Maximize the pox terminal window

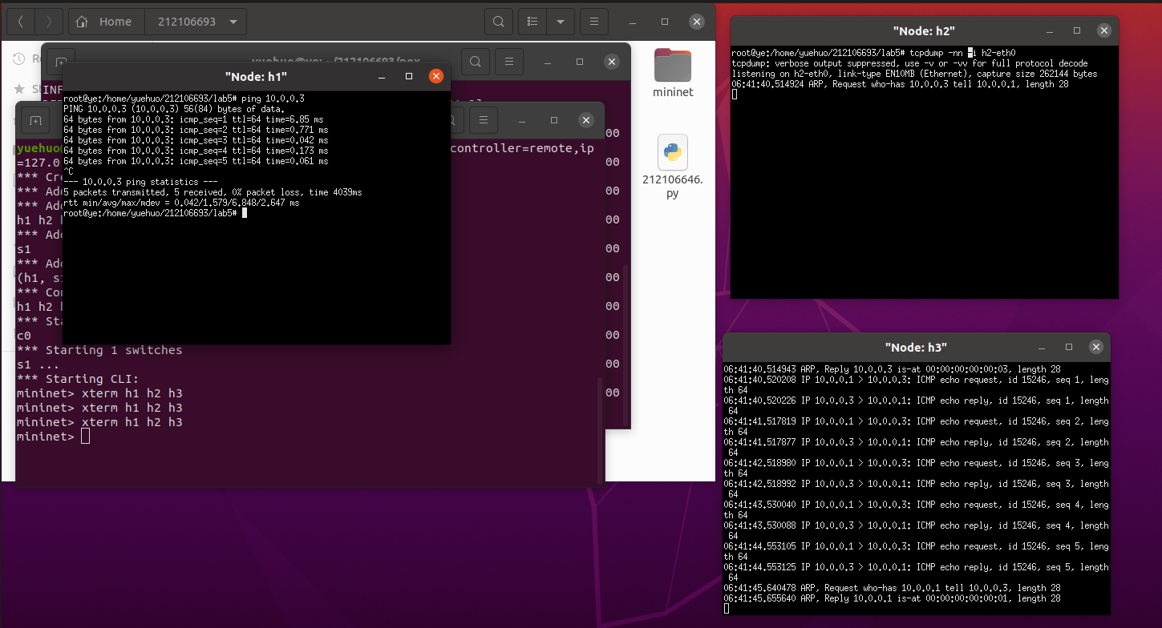click(580, 62)
